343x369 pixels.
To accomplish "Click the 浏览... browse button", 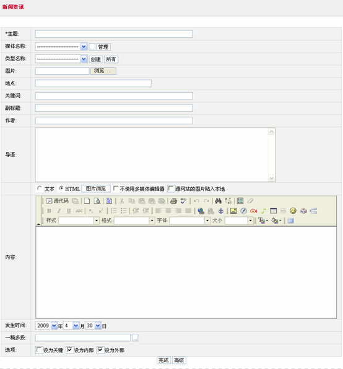I will click(x=103, y=71).
